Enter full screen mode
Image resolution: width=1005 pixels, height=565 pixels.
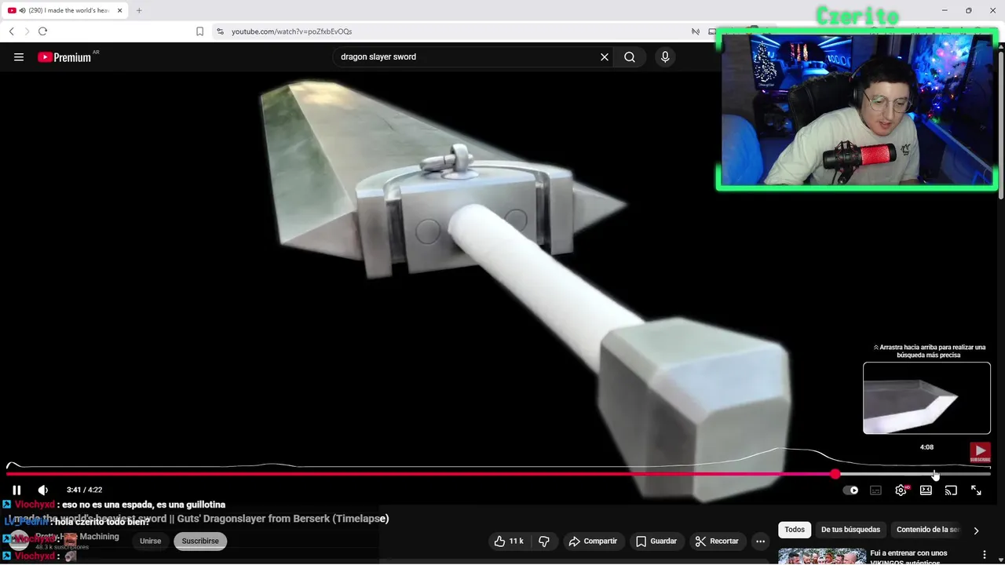[976, 490]
